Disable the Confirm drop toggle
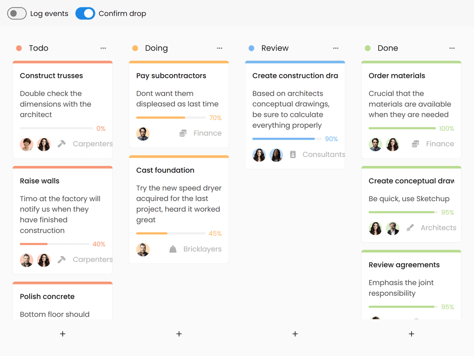474x356 pixels. pyautogui.click(x=85, y=13)
